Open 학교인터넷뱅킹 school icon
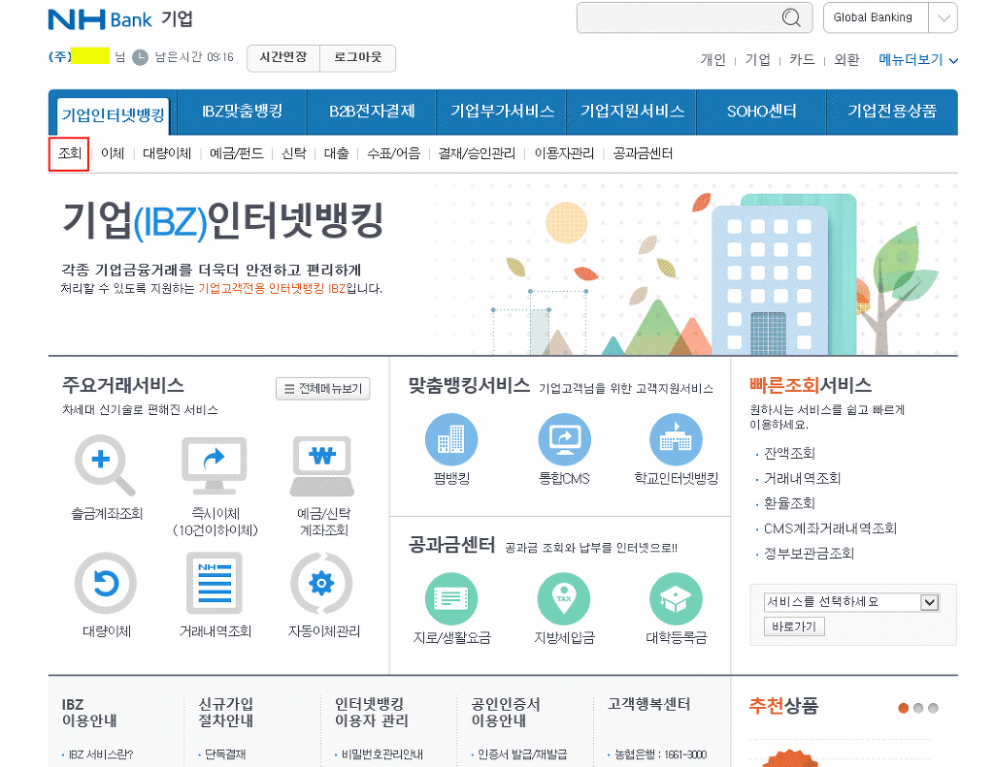 pyautogui.click(x=676, y=439)
